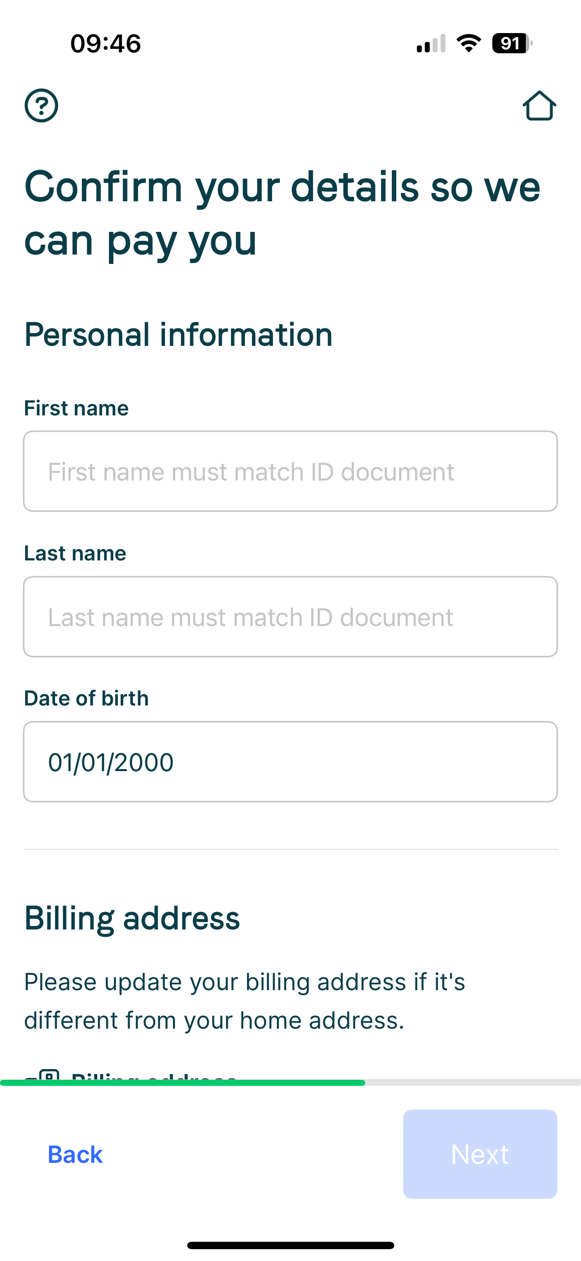Tap the Next button
Image resolution: width=581 pixels, height=1261 pixels.
(480, 1154)
